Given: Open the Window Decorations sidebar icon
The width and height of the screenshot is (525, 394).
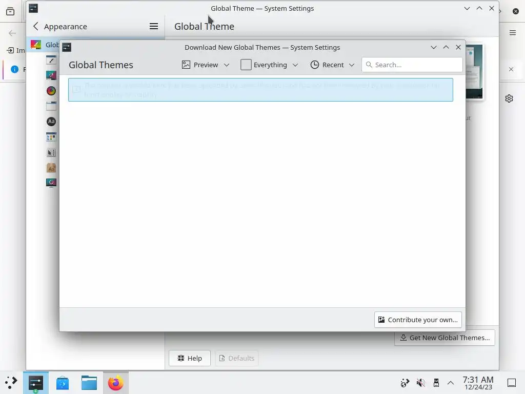Looking at the screenshot, I should click(51, 106).
